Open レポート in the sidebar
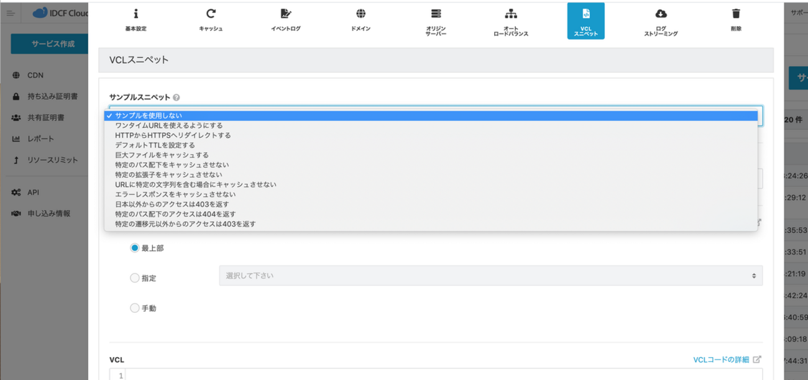 coord(40,138)
